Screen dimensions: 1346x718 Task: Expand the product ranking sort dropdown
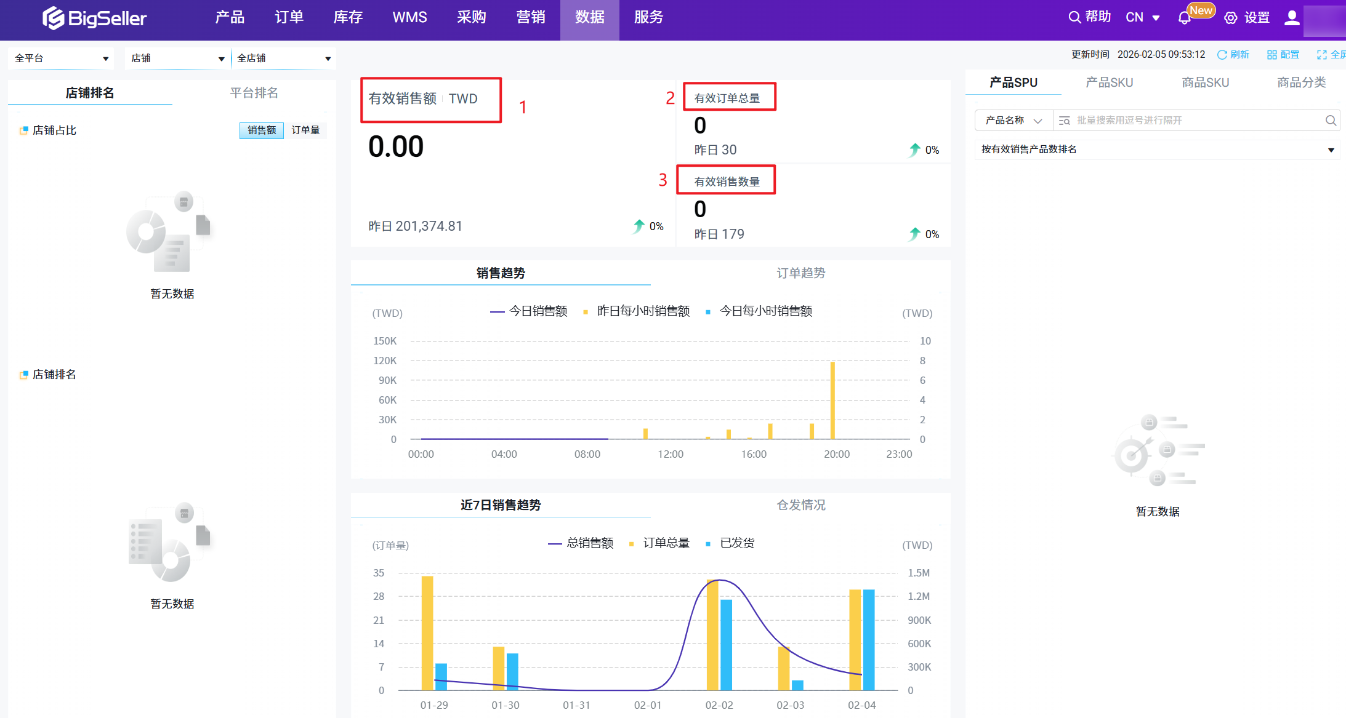pos(1156,150)
